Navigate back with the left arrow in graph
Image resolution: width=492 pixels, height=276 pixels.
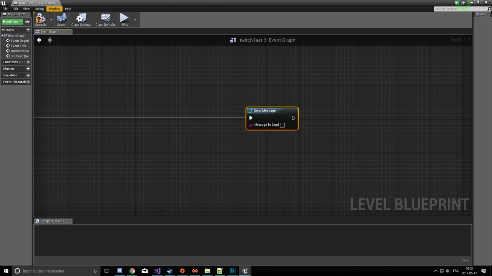click(39, 40)
